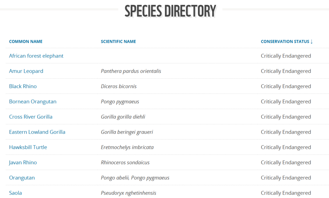Open the Orangutan species link

[22, 178]
